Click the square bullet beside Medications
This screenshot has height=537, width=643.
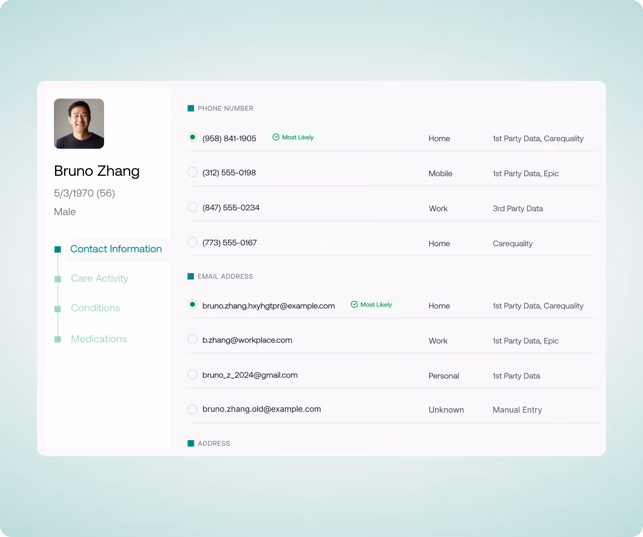point(58,339)
